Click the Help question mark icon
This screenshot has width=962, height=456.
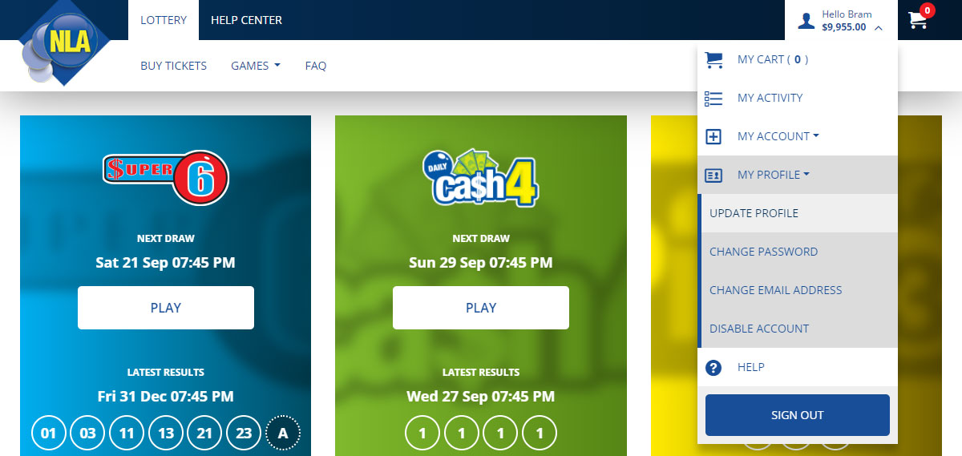click(713, 367)
